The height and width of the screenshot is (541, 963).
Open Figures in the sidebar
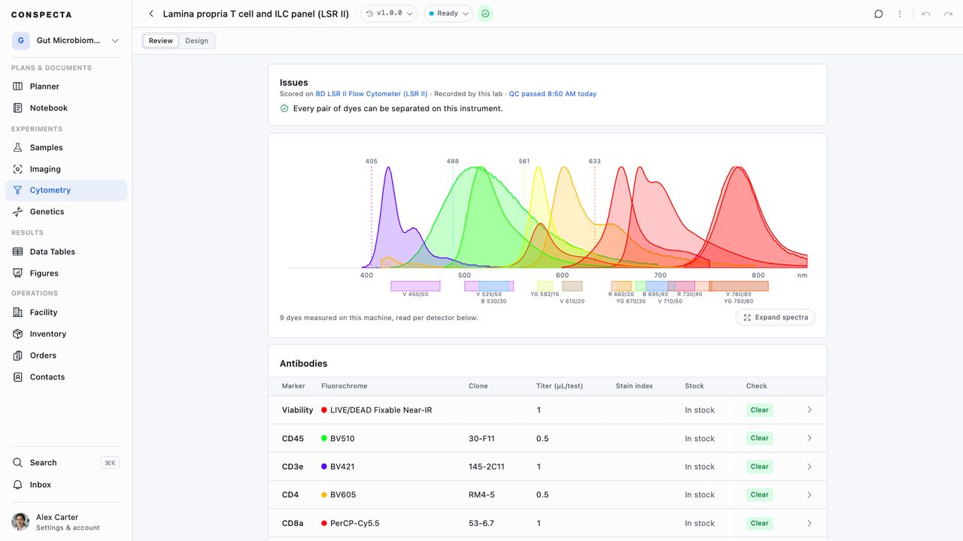[x=66, y=274]
